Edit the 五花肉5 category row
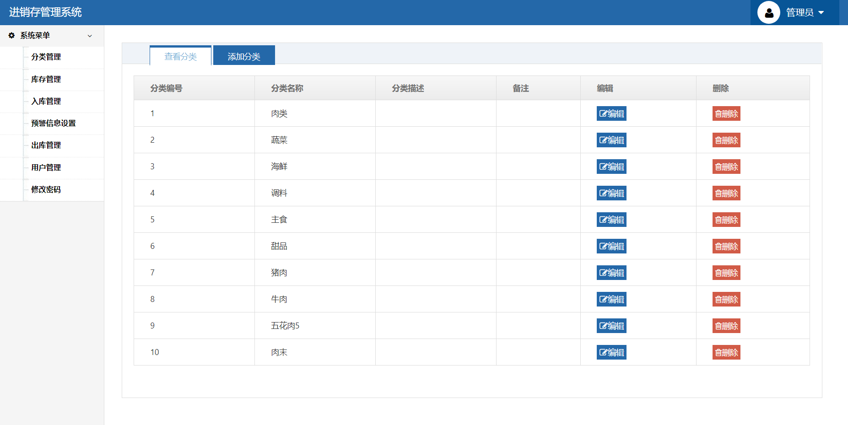 pyautogui.click(x=611, y=326)
